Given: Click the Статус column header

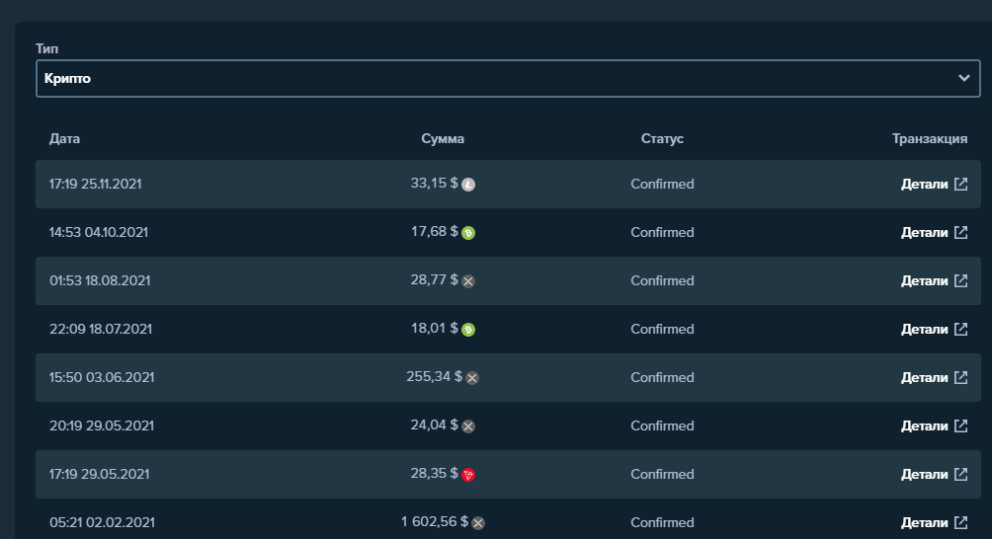Looking at the screenshot, I should pyautogui.click(x=662, y=139).
